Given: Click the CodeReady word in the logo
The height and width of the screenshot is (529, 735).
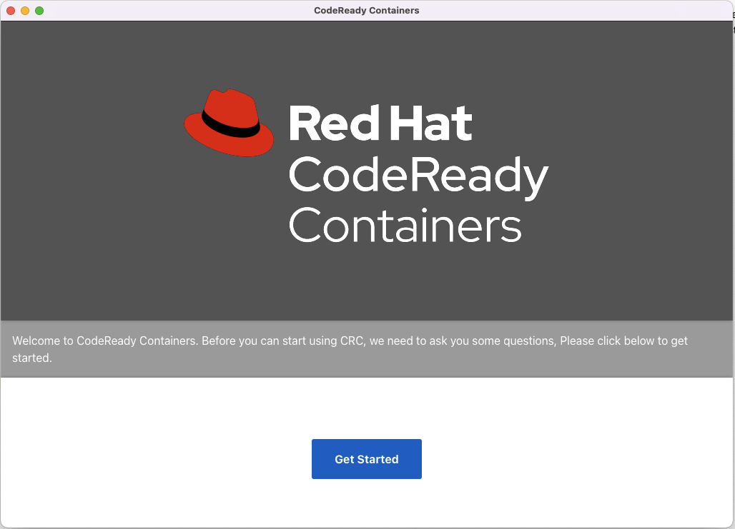Looking at the screenshot, I should [418, 176].
